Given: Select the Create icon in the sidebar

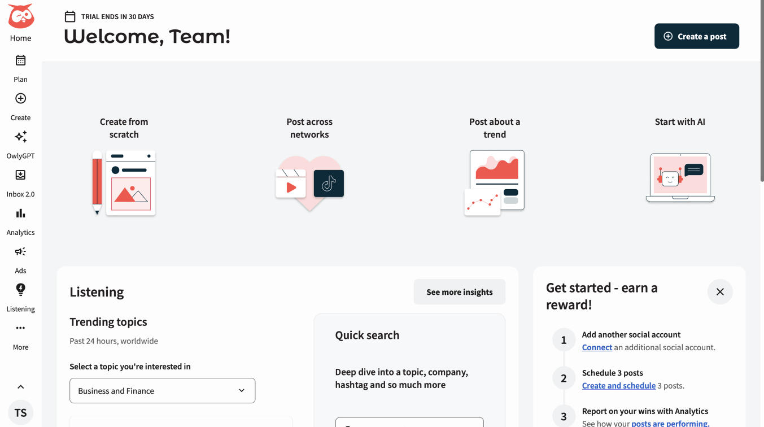Looking at the screenshot, I should 20,98.
